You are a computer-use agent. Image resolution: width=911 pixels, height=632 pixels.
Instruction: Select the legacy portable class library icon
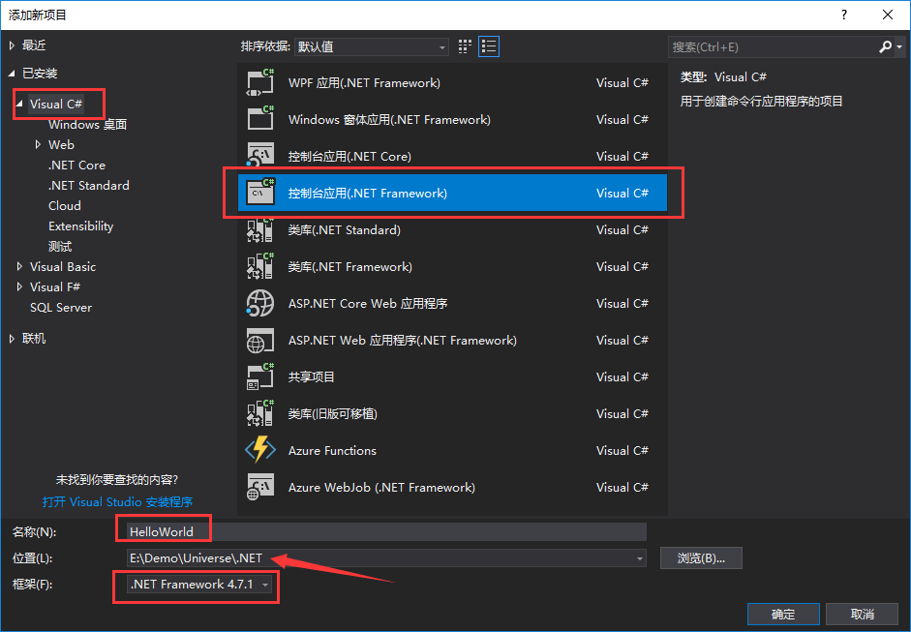[260, 413]
